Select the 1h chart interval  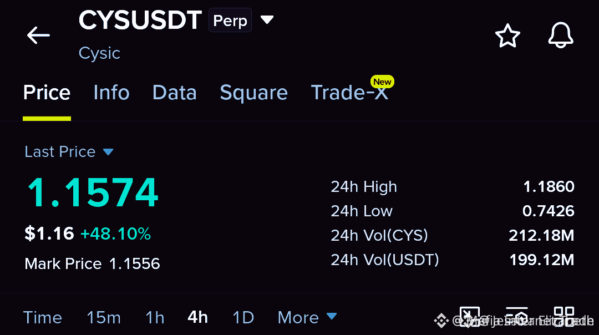pyautogui.click(x=155, y=317)
